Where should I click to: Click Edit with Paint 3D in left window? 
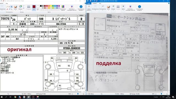pyautogui.click(x=72, y=8)
